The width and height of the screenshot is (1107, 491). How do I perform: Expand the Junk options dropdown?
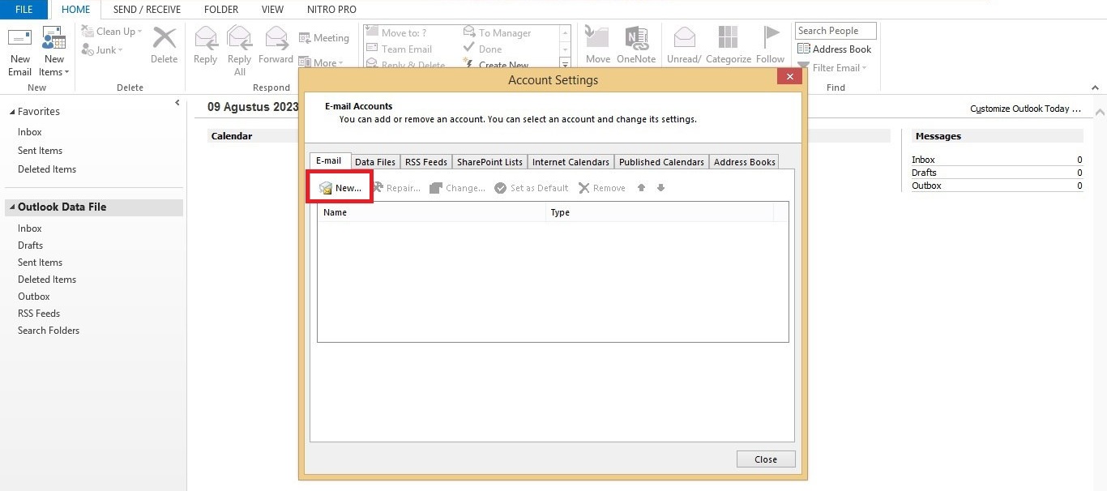[x=102, y=49]
